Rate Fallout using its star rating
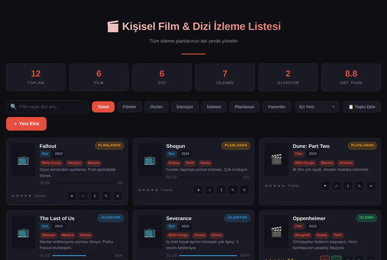 coord(22,196)
